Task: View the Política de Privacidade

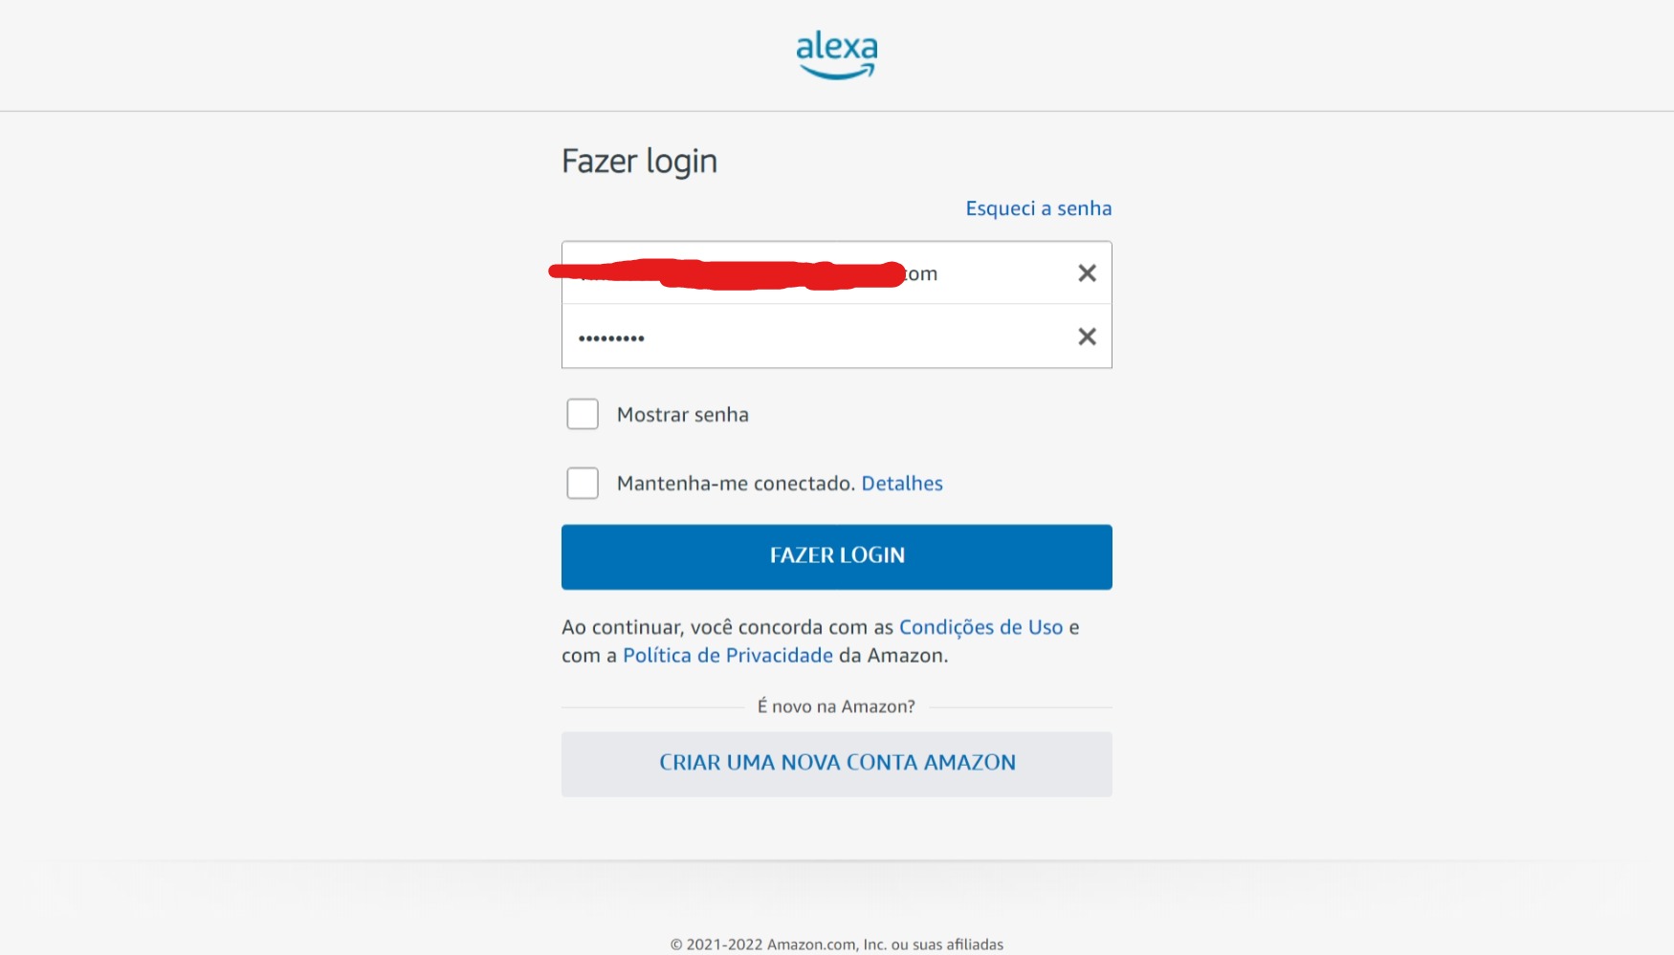Action: [728, 655]
